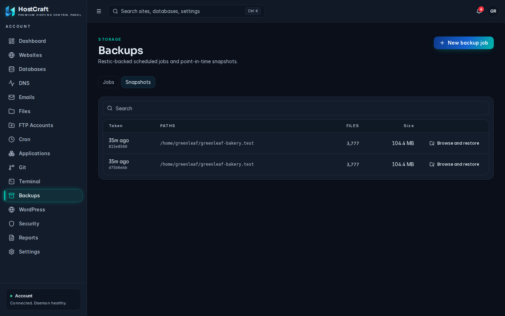This screenshot has width=505, height=316.
Task: Click the path in row 815e8560
Action: [x=207, y=143]
